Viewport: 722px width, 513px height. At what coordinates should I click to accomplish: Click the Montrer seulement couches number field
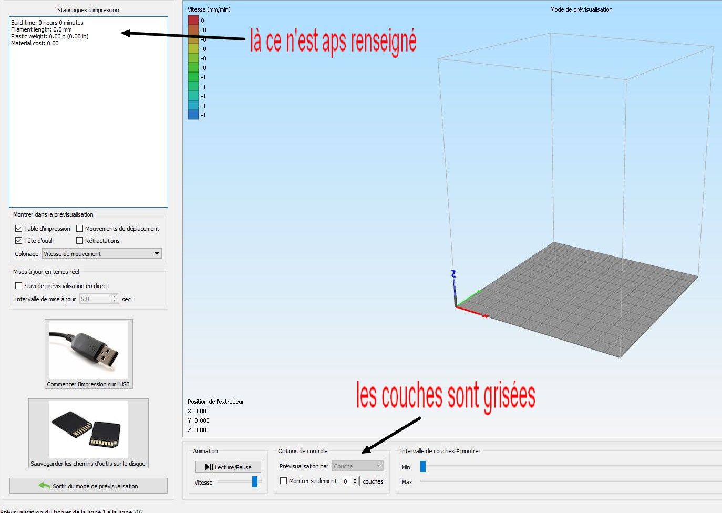point(351,481)
